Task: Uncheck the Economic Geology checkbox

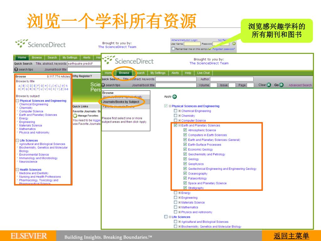Action: tap(185, 149)
